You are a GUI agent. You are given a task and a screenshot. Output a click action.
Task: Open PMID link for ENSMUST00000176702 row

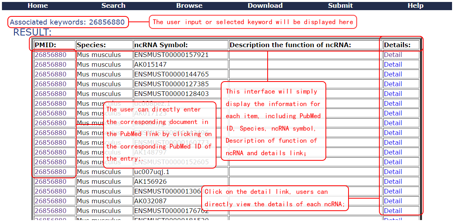[50, 211]
